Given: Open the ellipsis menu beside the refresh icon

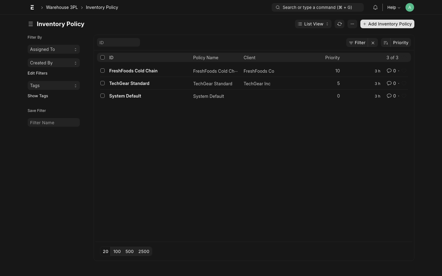Looking at the screenshot, I should click(352, 24).
